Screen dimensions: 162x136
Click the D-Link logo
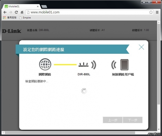click(x=12, y=31)
